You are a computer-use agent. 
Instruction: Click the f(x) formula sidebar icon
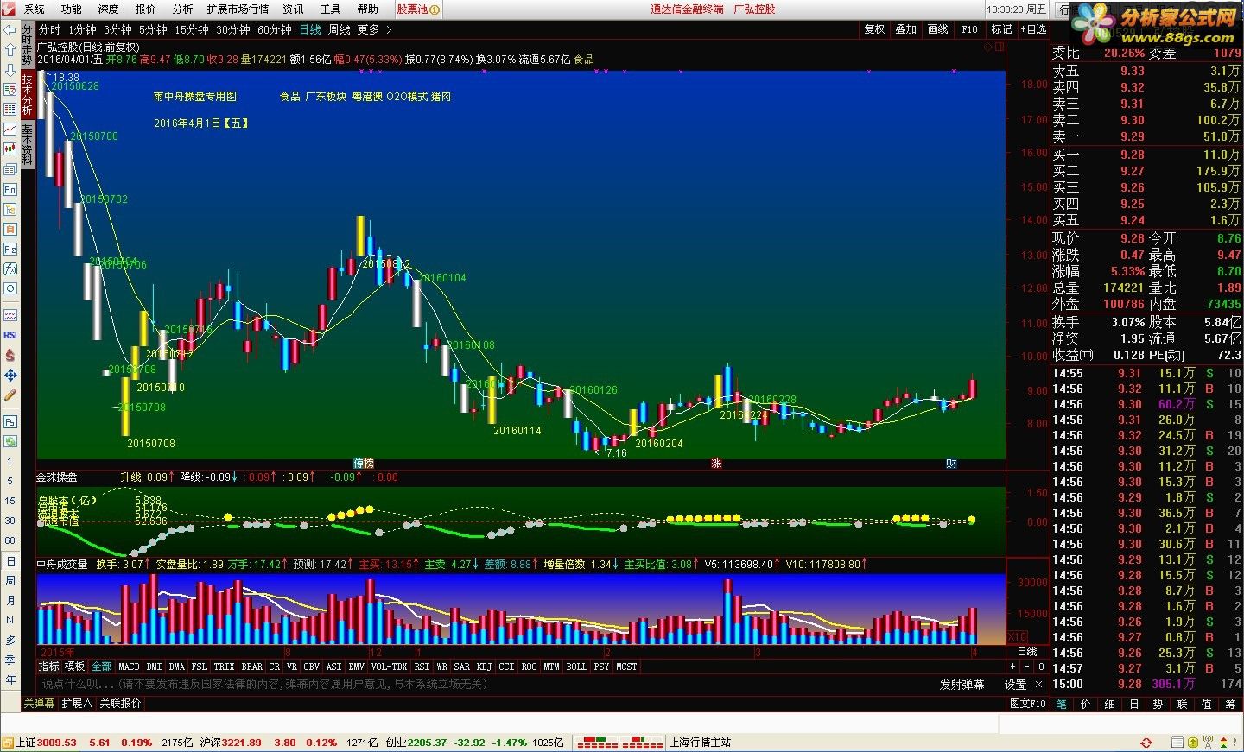[x=10, y=269]
